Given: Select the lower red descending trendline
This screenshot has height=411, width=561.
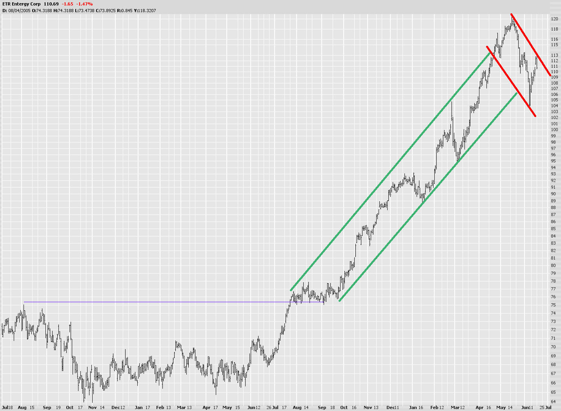Looking at the screenshot, I should click(x=511, y=81).
